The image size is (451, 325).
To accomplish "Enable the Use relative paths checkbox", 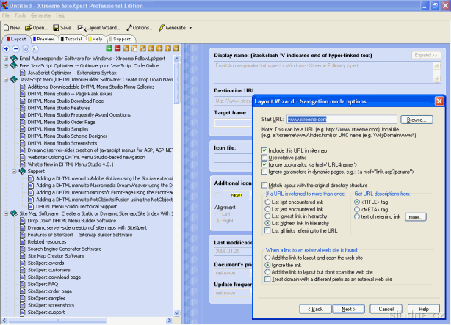I will (264, 157).
